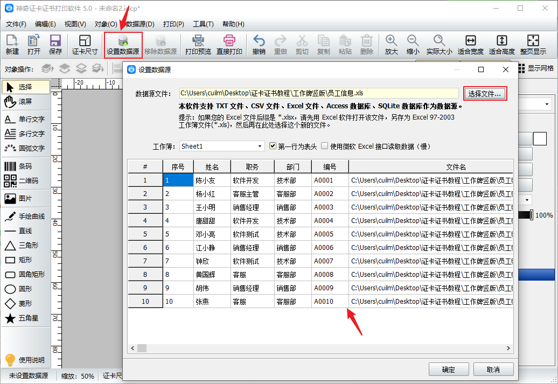Uncheck 第一行为表头 checkbox
Screen dimensions: 558x384
click(x=273, y=146)
